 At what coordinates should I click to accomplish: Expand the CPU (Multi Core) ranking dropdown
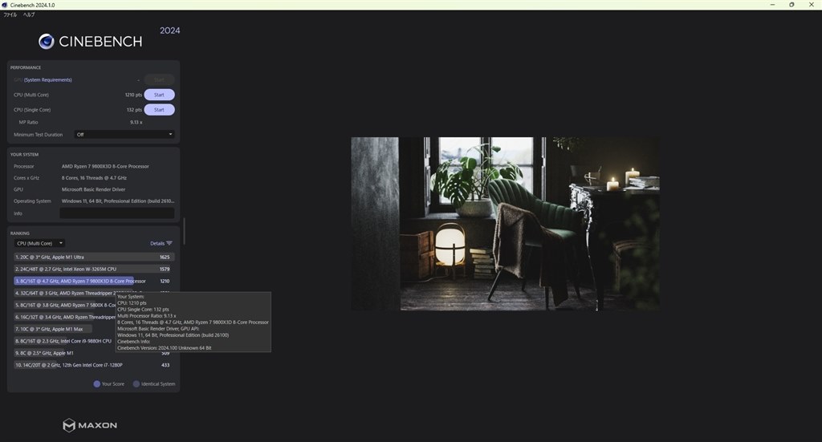click(x=39, y=243)
